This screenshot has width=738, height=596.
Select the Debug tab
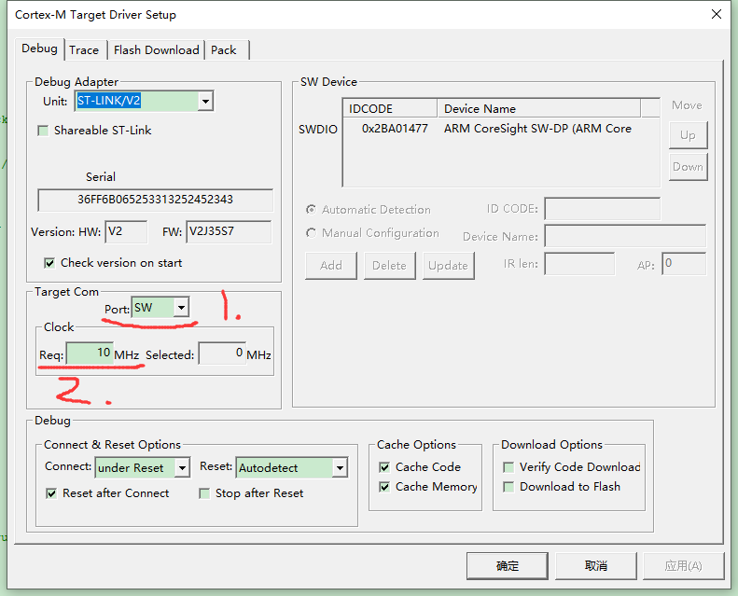point(39,49)
